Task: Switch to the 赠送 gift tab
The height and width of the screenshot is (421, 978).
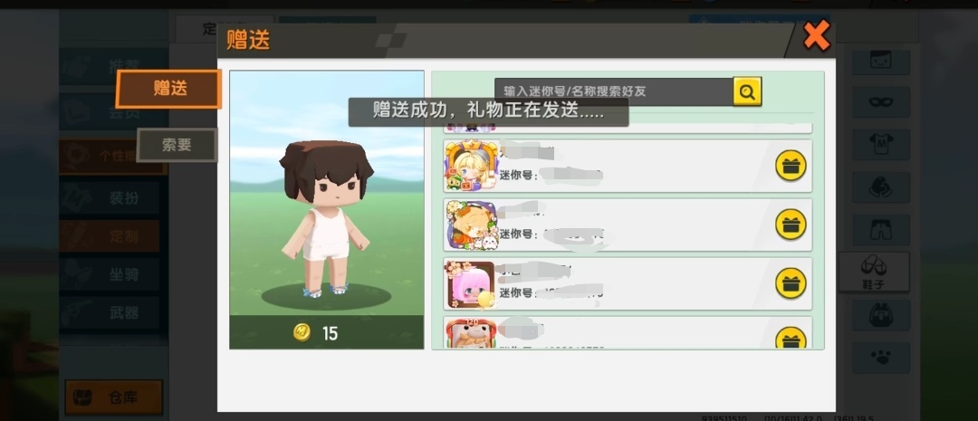Action: point(169,89)
